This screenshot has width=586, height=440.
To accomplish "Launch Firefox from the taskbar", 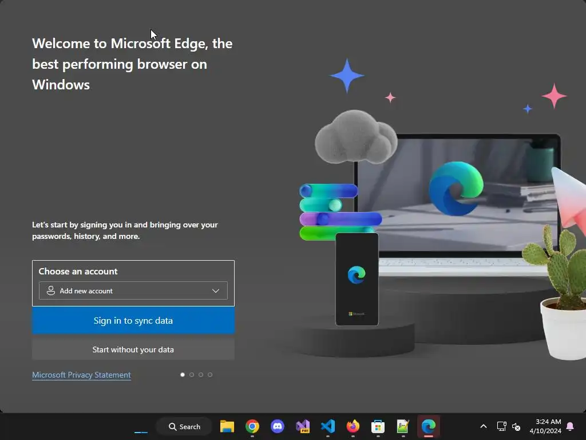I will 353,426.
